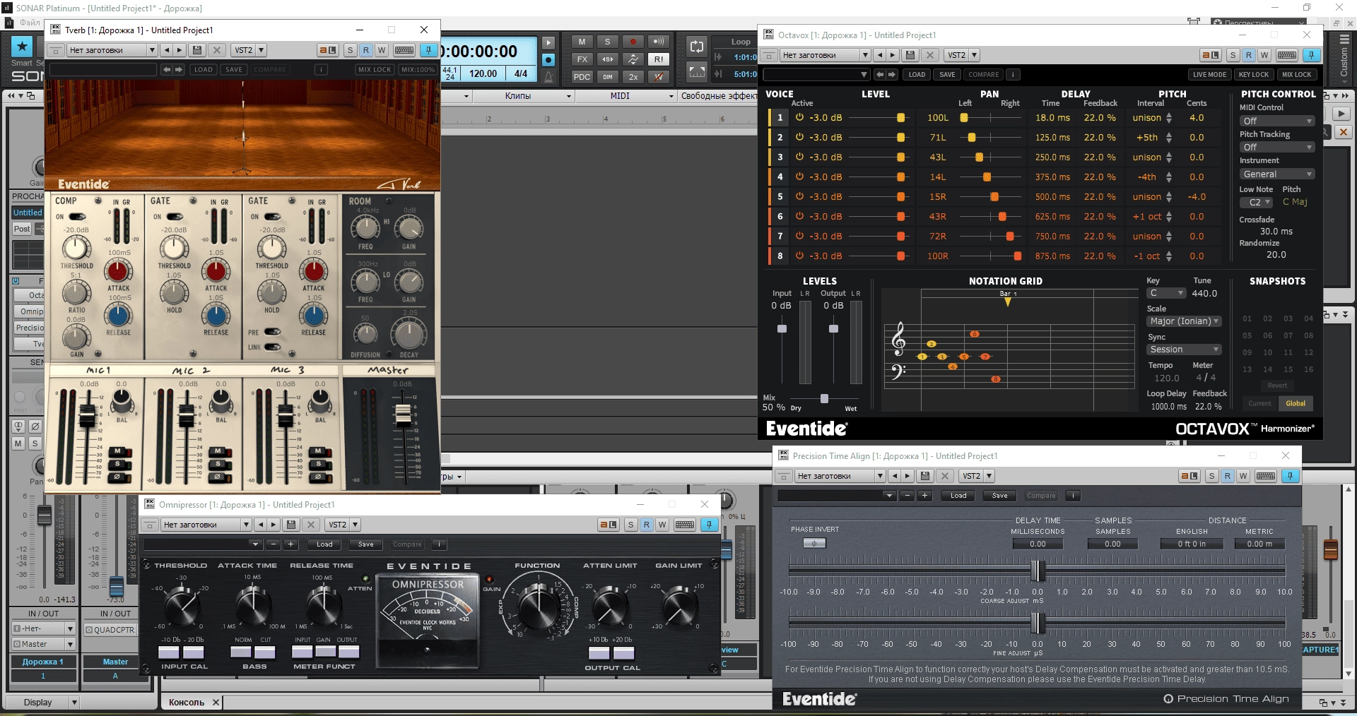Click LOAD button in Octavox
The height and width of the screenshot is (716, 1357).
coord(917,74)
